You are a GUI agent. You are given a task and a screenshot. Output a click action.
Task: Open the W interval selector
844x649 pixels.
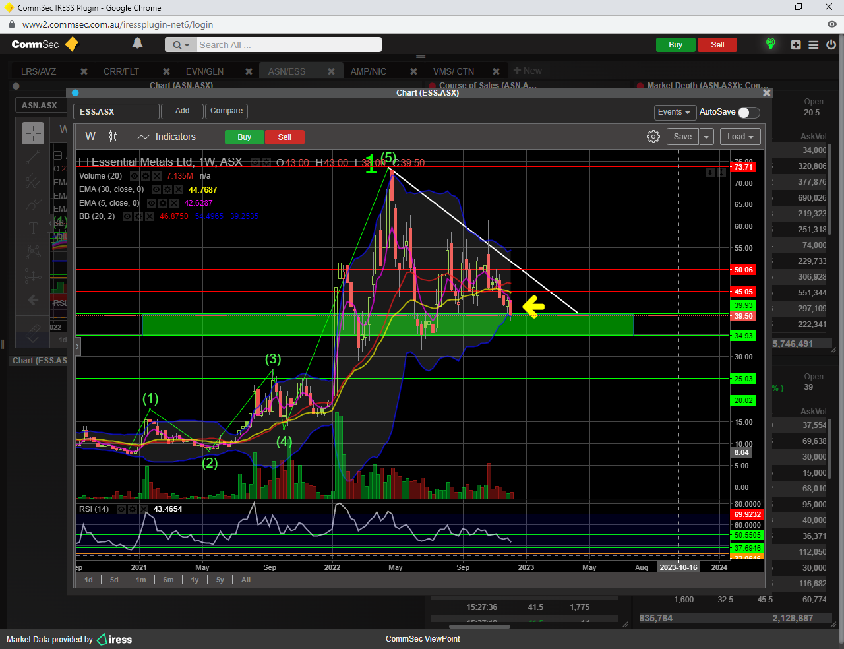click(90, 137)
